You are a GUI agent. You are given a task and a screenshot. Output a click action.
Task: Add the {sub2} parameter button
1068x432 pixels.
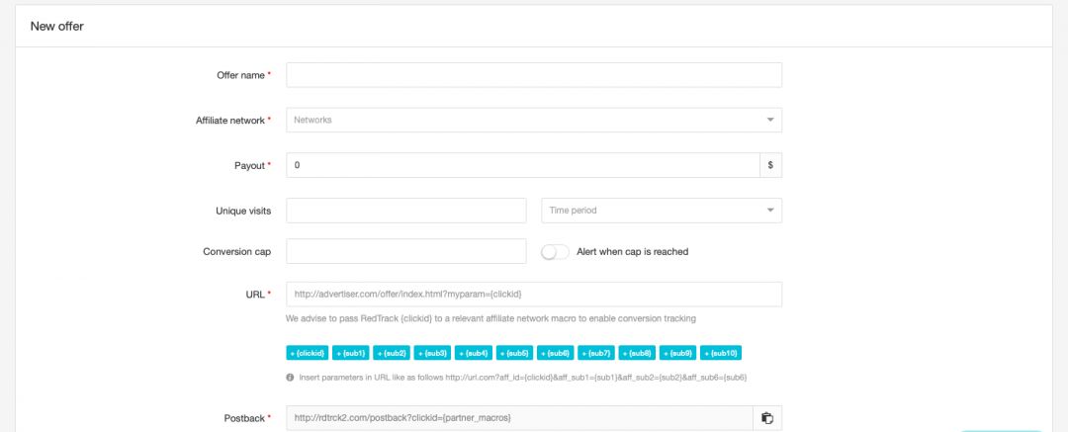[x=392, y=353]
